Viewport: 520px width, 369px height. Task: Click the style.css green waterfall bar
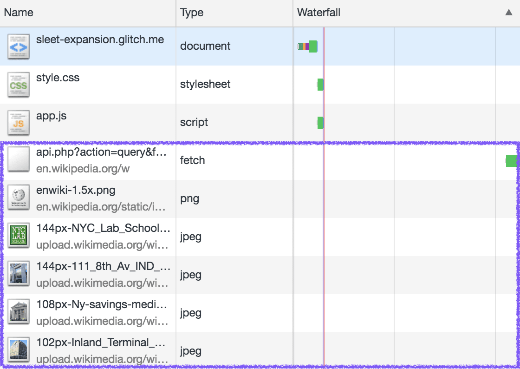coord(320,85)
